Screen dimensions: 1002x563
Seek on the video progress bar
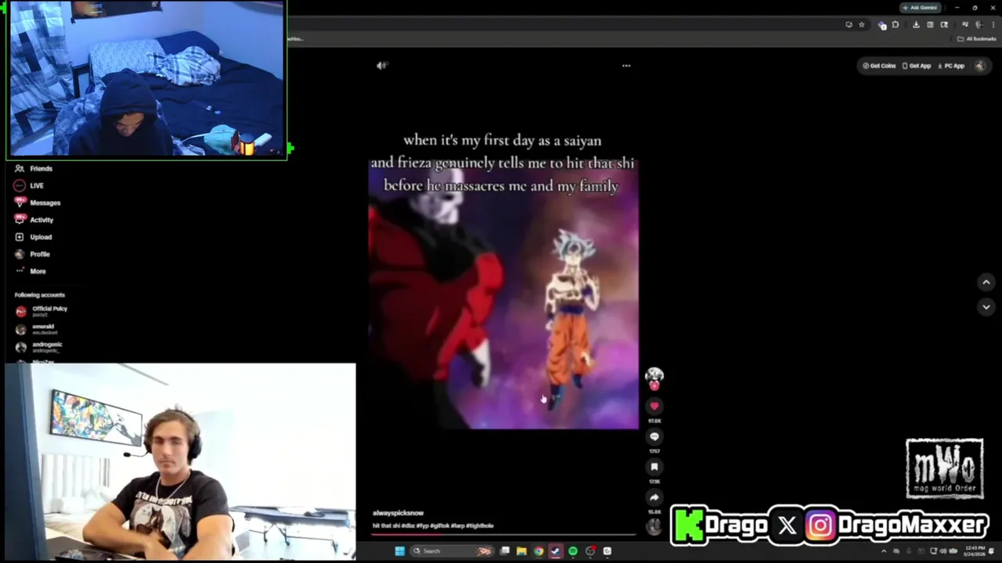coord(503,535)
